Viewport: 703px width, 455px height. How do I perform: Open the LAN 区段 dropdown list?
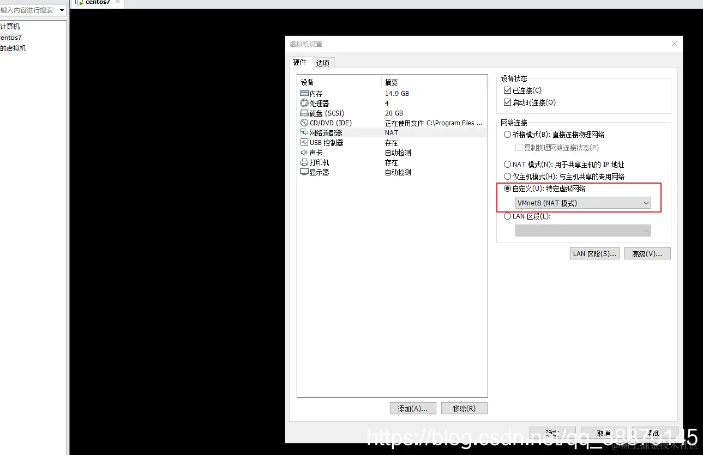(x=646, y=230)
